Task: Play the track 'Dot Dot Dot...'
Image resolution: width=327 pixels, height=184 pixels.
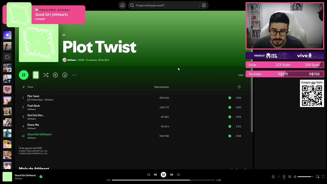Action: tap(36, 115)
